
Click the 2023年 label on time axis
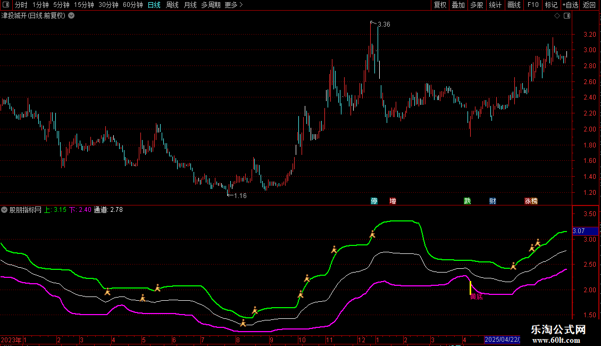click(11, 340)
